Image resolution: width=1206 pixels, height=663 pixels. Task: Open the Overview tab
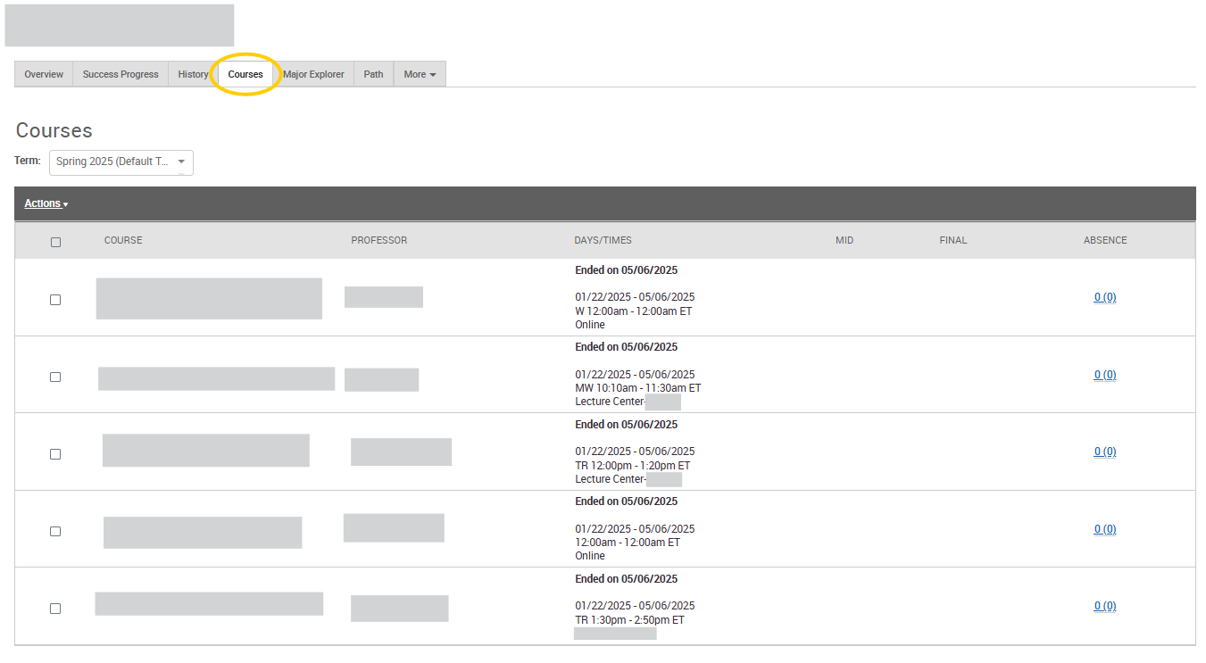44,74
